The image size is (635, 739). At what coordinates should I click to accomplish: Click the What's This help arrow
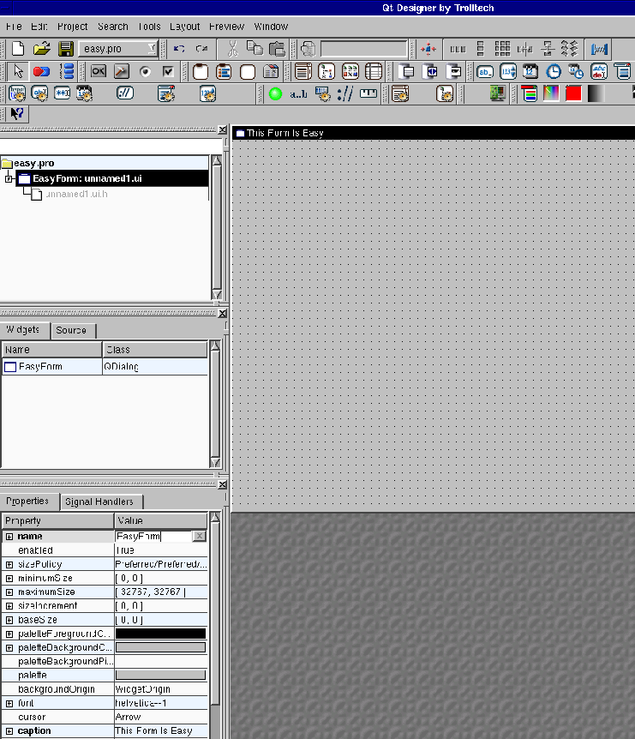[x=17, y=113]
